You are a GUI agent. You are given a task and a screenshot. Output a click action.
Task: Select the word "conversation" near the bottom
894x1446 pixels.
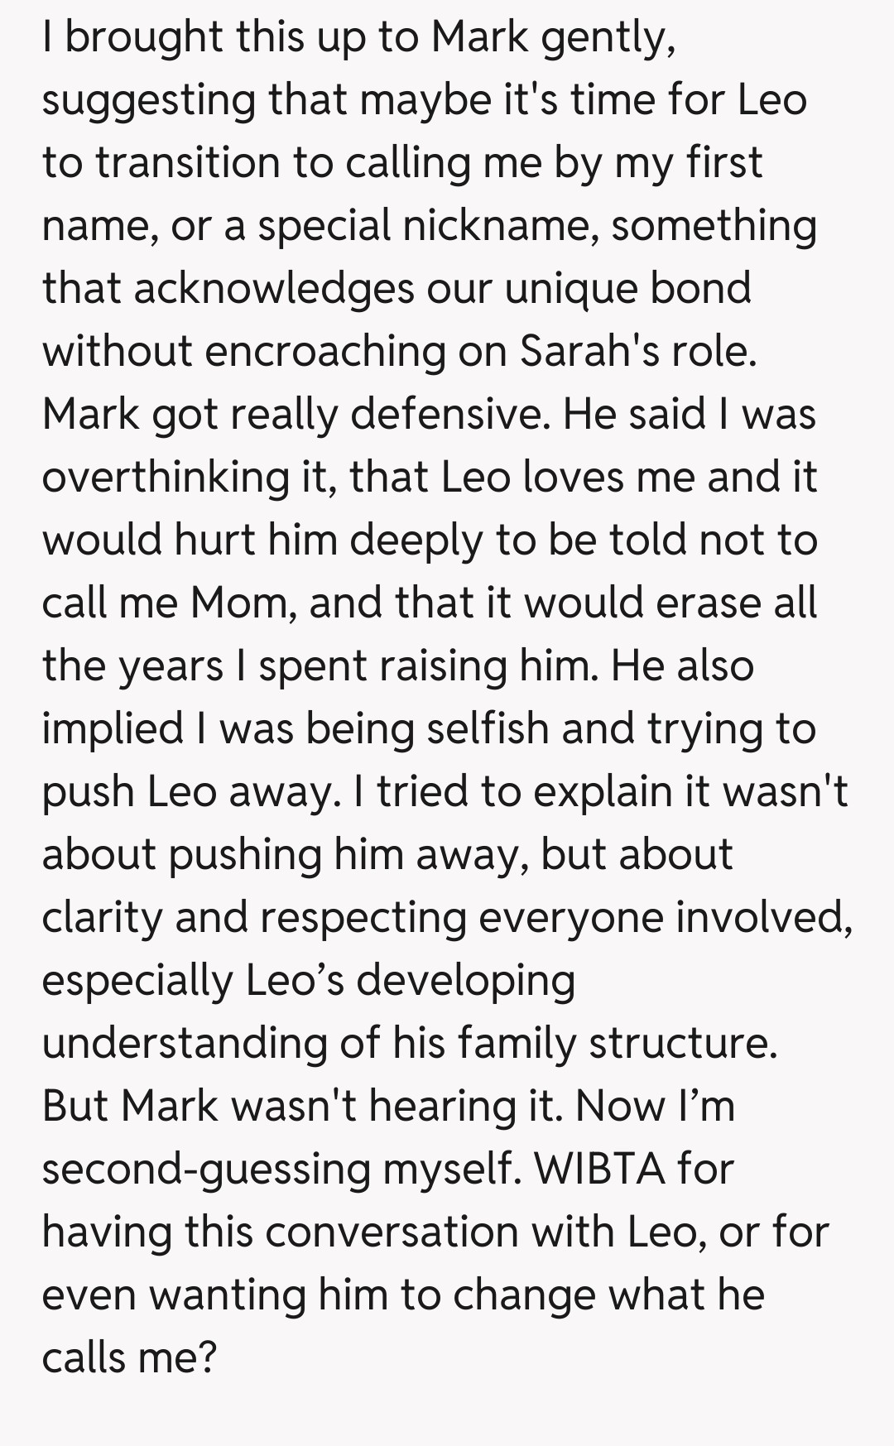(x=392, y=1232)
